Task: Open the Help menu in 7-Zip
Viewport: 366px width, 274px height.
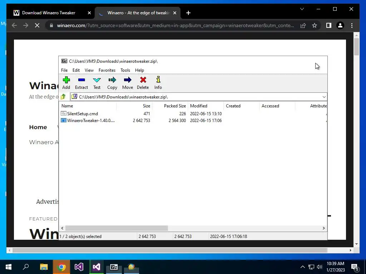Action: click(x=139, y=70)
